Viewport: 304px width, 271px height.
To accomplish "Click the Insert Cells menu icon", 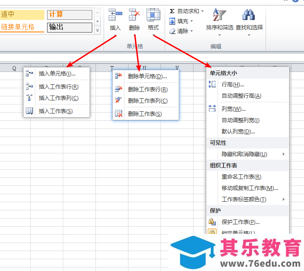I will [29, 73].
